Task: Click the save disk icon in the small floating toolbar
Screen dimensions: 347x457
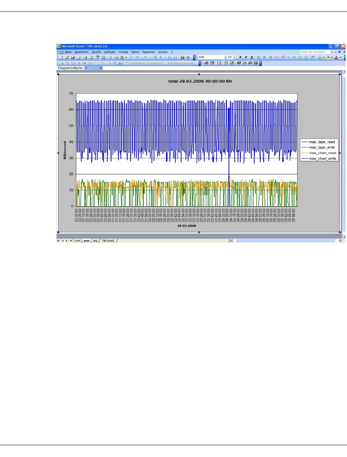Action: click(256, 63)
